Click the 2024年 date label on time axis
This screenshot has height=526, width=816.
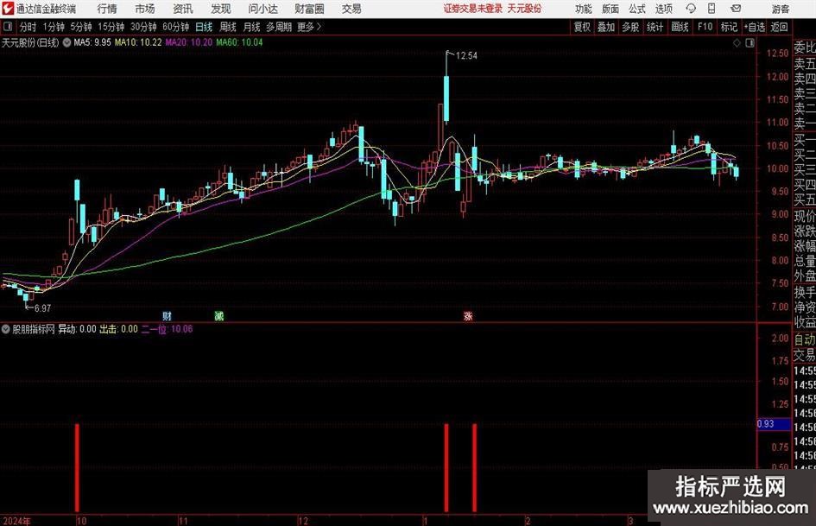coord(16,520)
